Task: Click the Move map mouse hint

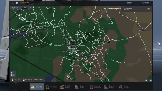Action: [16, 80]
